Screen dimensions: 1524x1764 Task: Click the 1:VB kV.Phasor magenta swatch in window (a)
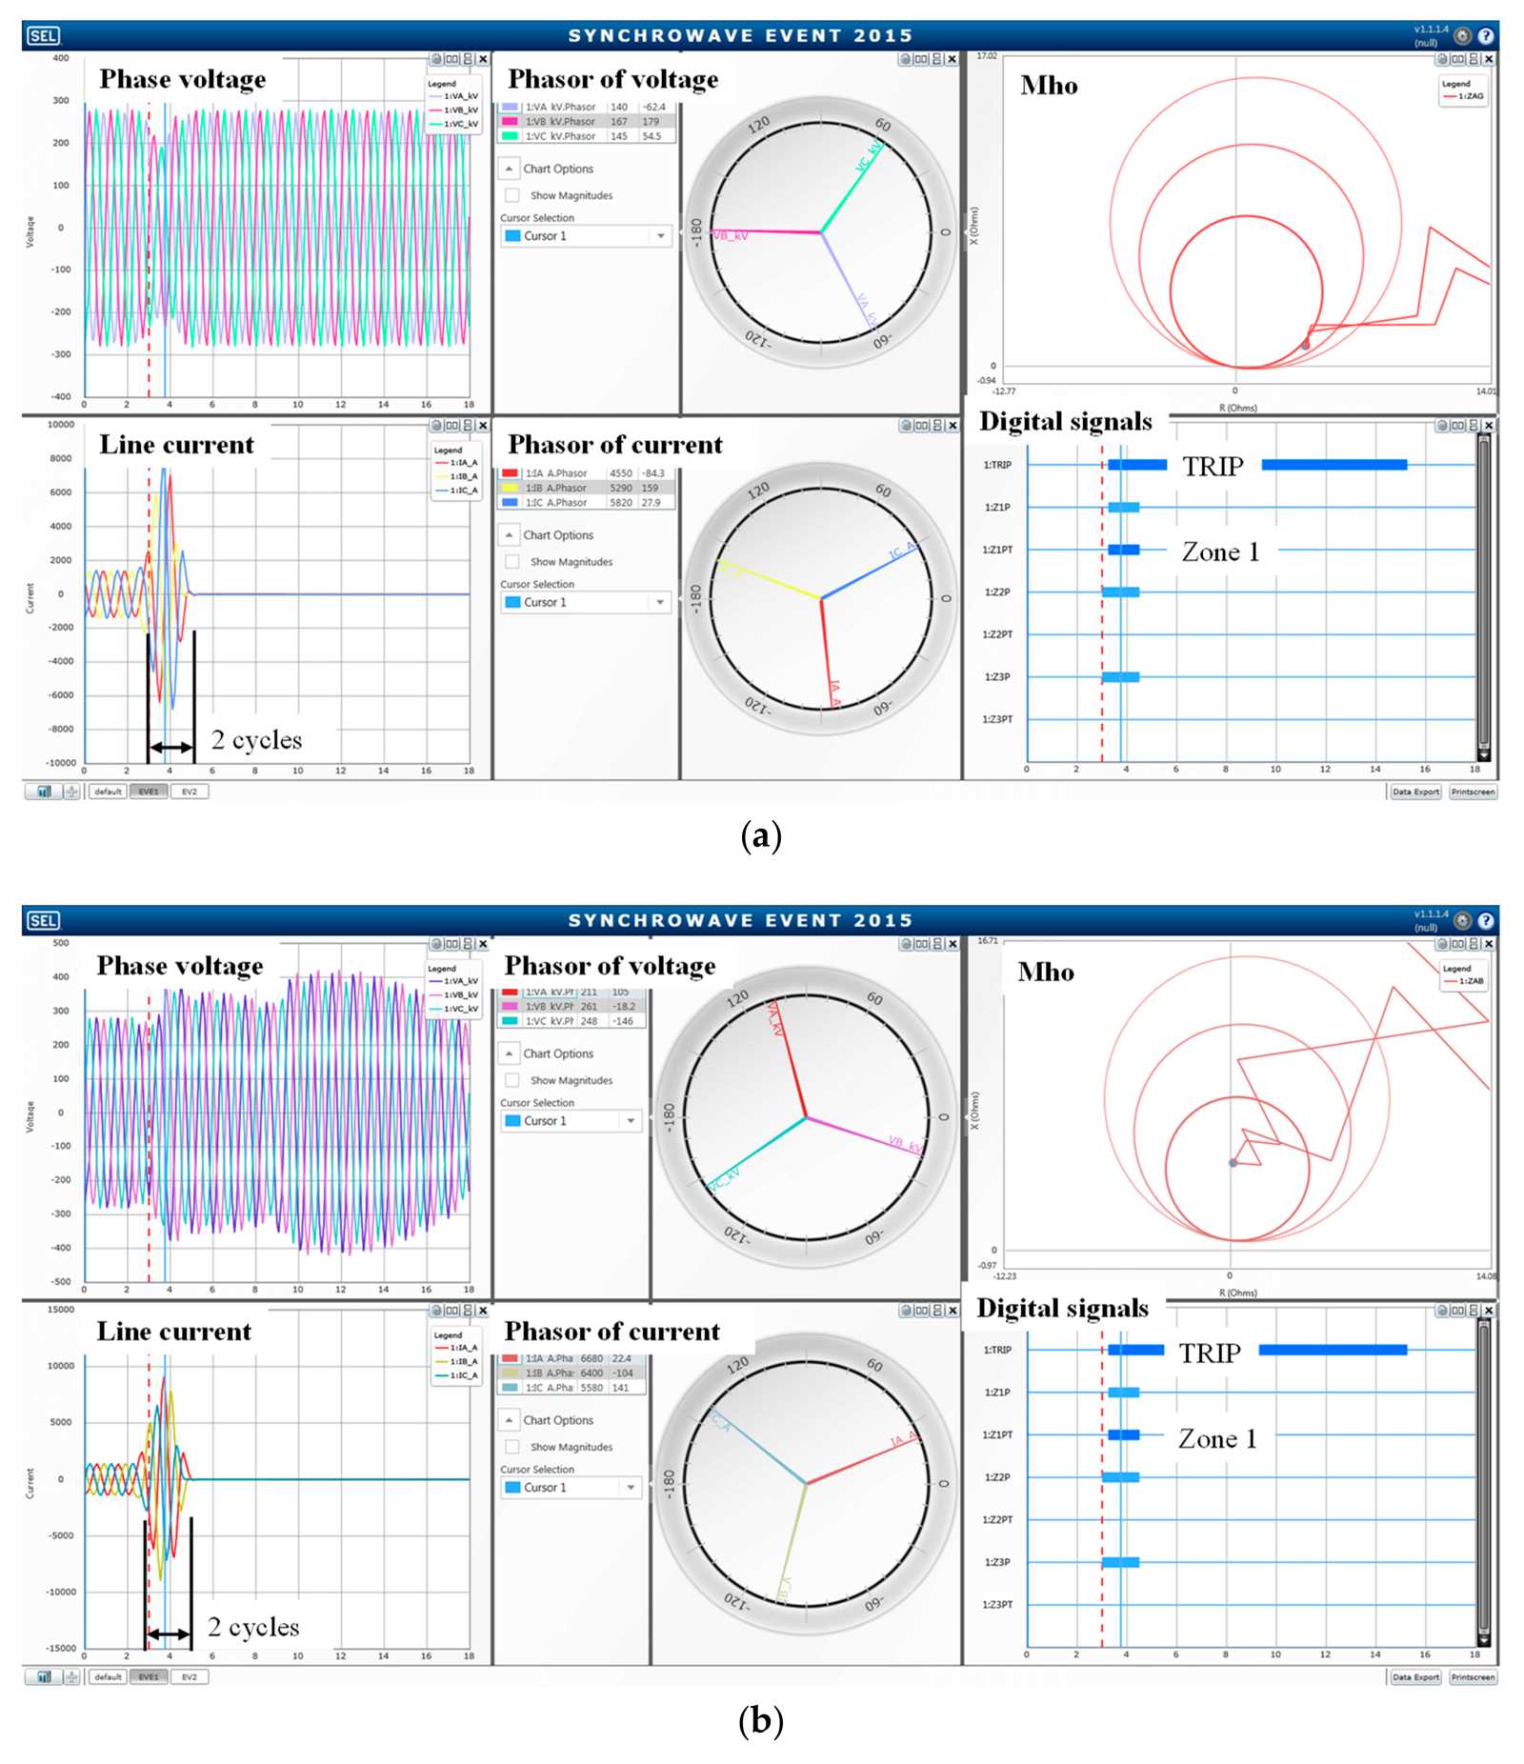coord(510,122)
